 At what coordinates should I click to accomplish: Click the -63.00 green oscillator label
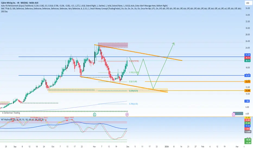248,142
